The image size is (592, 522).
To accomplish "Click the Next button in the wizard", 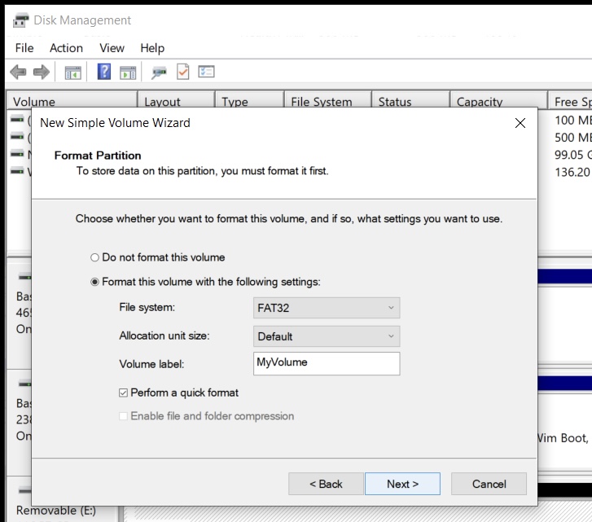I will (402, 484).
